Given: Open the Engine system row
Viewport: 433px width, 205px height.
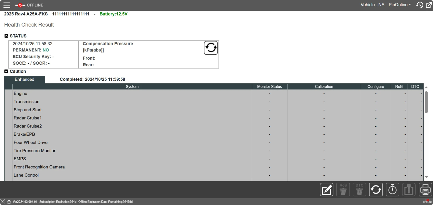Looking at the screenshot, I should (21, 93).
